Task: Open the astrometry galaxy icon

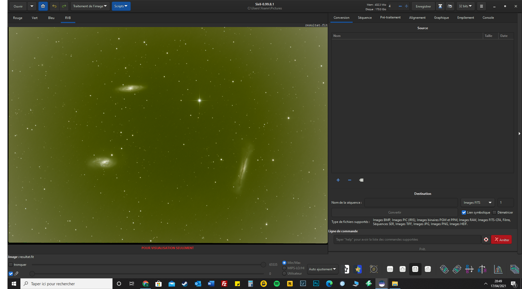Action: 374,269
